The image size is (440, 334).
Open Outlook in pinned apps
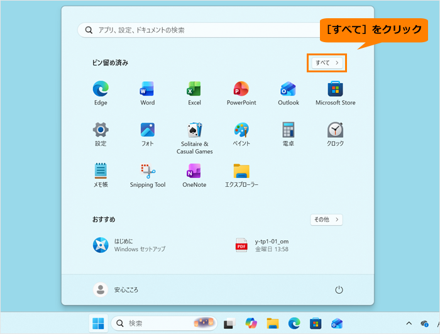click(288, 93)
